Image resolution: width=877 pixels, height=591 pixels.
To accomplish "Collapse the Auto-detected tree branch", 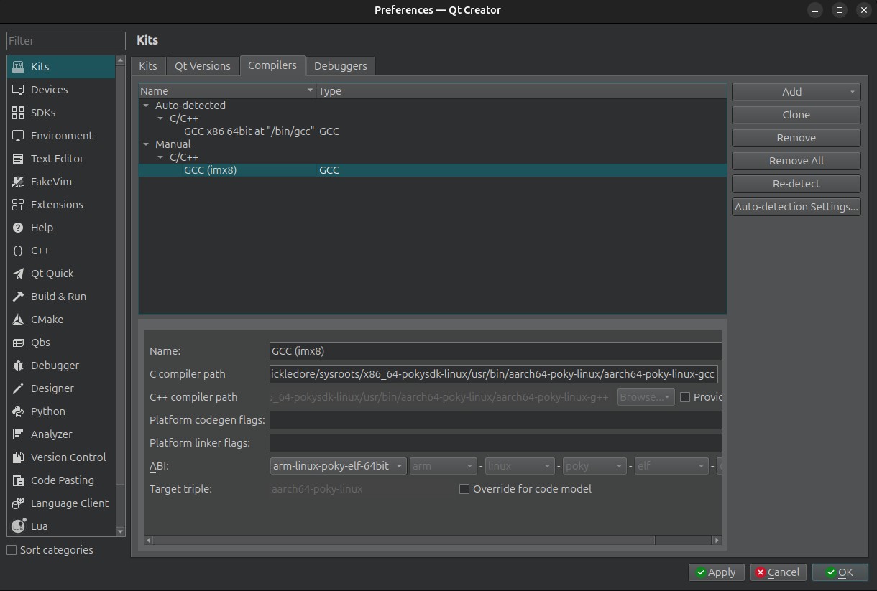I will pyautogui.click(x=146, y=105).
